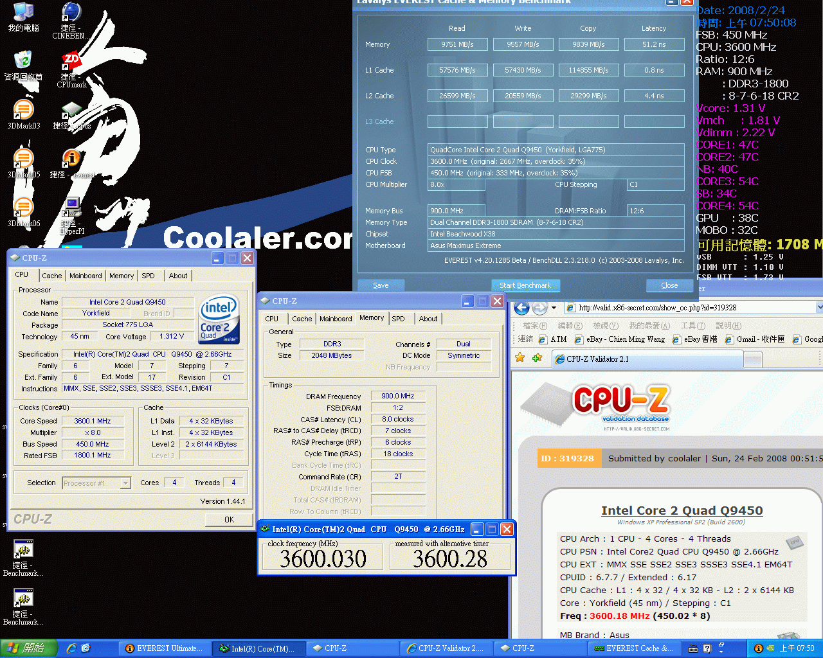Open lower Benchmark shortcut icon on desktop
Viewport: 823px width, 658px height.
(x=23, y=607)
